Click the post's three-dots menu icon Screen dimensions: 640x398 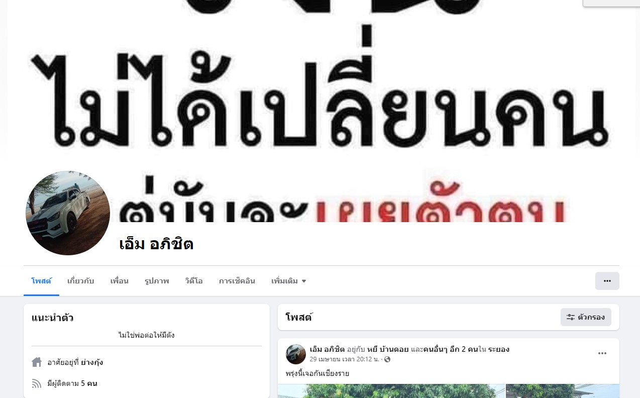(602, 354)
